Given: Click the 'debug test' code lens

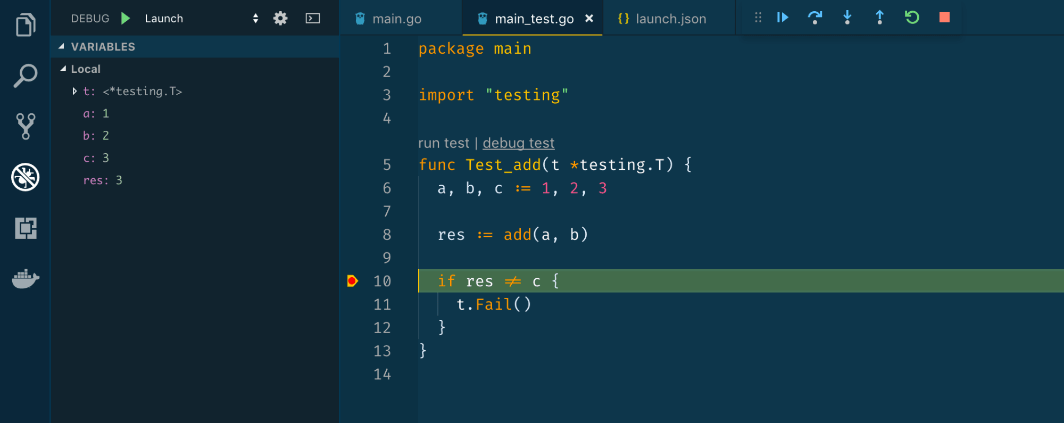Looking at the screenshot, I should click(519, 143).
